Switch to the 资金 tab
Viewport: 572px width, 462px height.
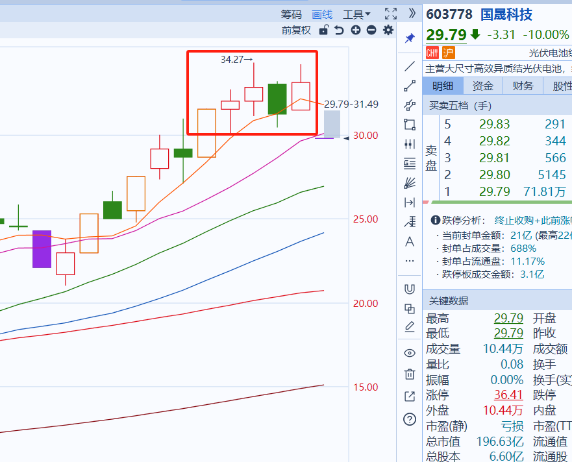tap(483, 86)
